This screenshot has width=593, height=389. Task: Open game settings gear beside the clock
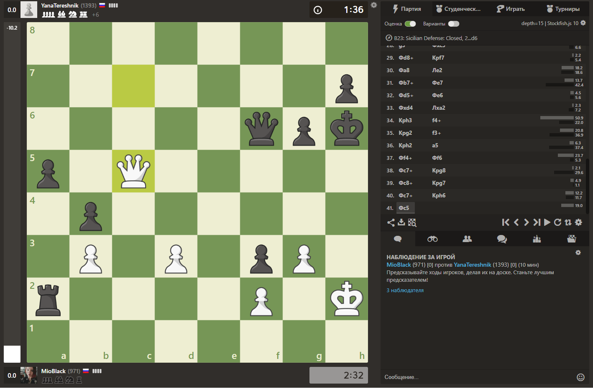(x=374, y=5)
